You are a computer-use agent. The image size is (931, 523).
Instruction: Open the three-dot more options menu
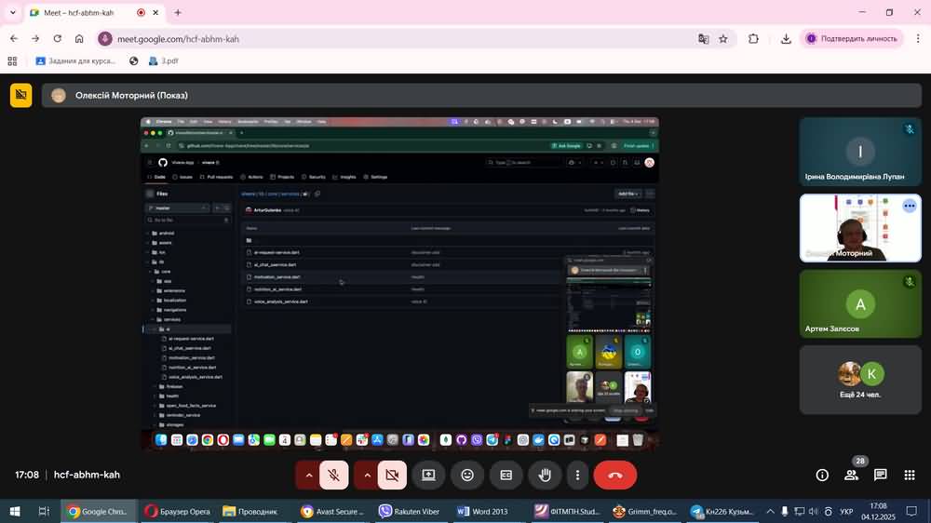[577, 475]
